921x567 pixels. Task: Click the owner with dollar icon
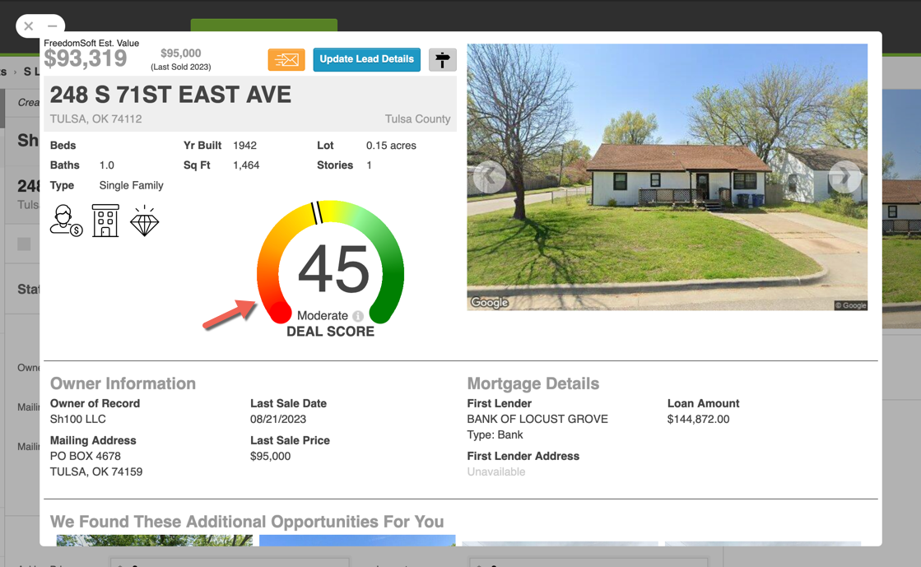(x=66, y=221)
